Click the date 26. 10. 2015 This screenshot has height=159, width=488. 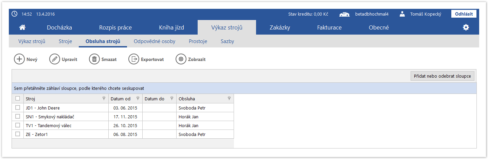coord(125,125)
